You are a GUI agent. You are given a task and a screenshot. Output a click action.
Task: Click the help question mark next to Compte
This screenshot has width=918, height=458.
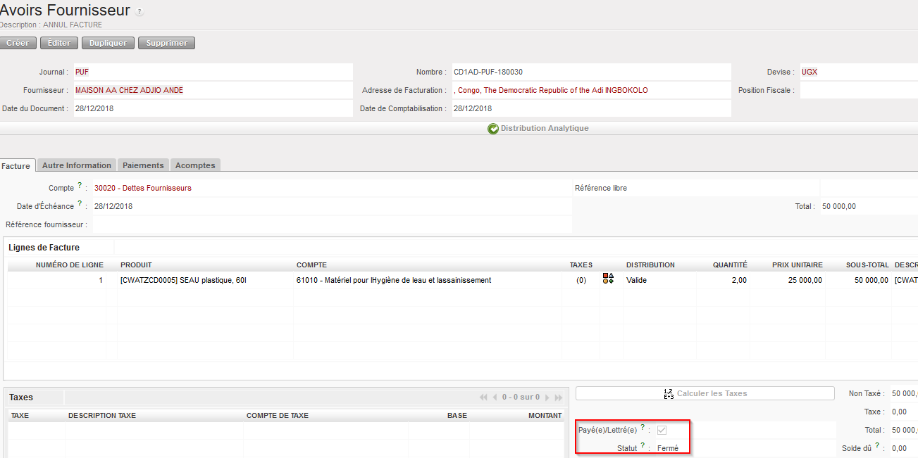pos(80,186)
